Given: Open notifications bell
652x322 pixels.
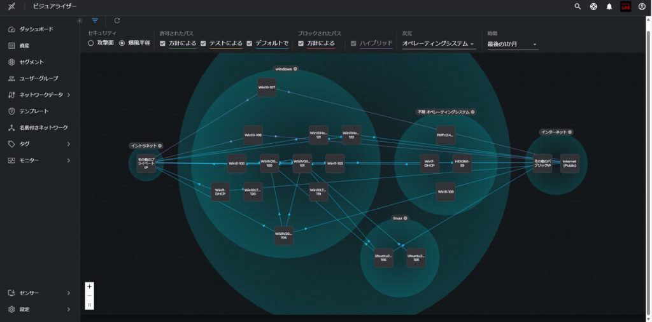Looking at the screenshot, I should point(609,6).
